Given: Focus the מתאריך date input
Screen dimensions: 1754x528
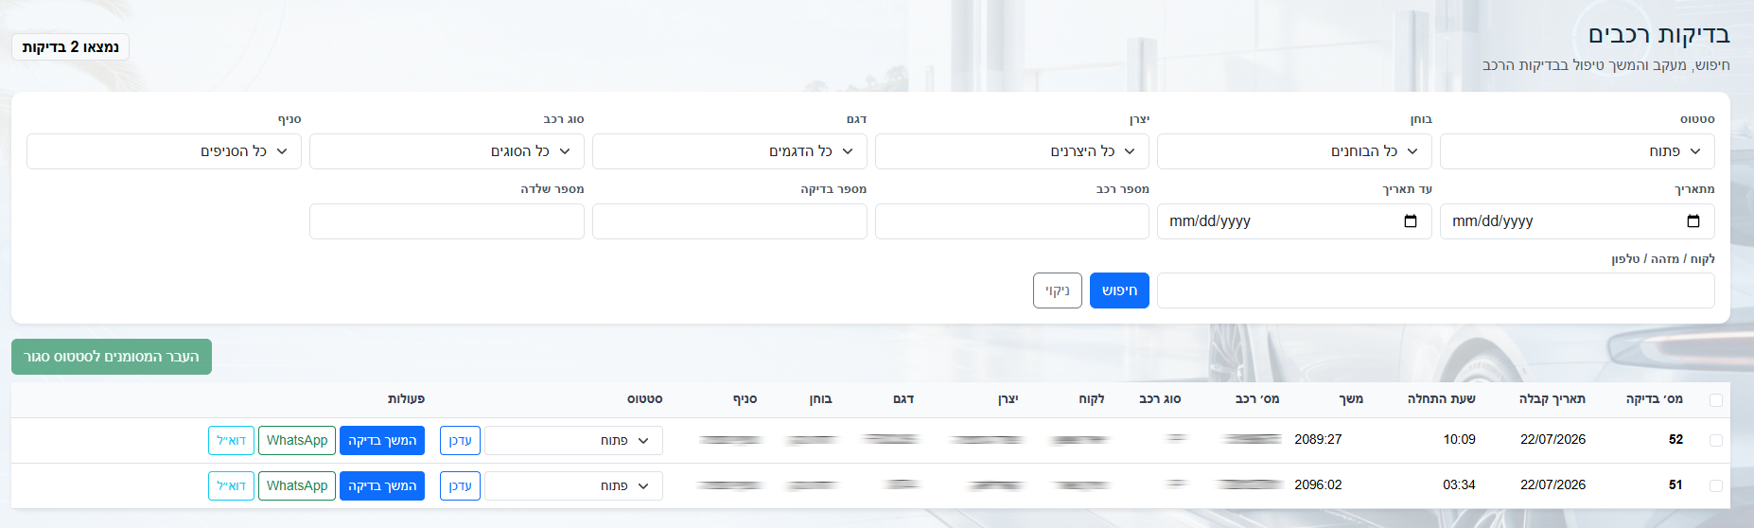Looking at the screenshot, I should [x=1577, y=221].
